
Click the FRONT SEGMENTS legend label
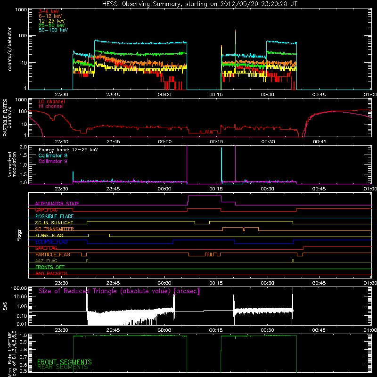[65, 362]
